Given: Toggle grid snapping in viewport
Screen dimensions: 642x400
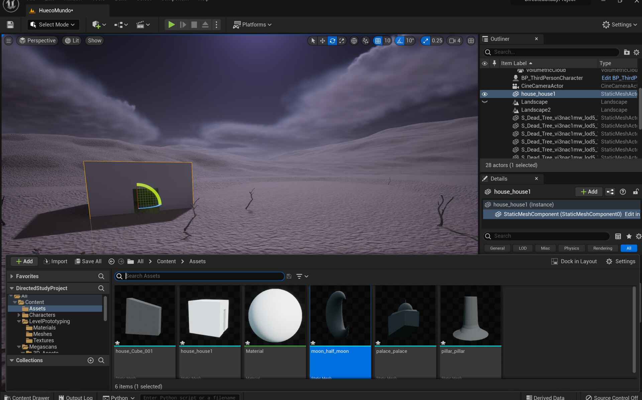Looking at the screenshot, I should [x=378, y=41].
